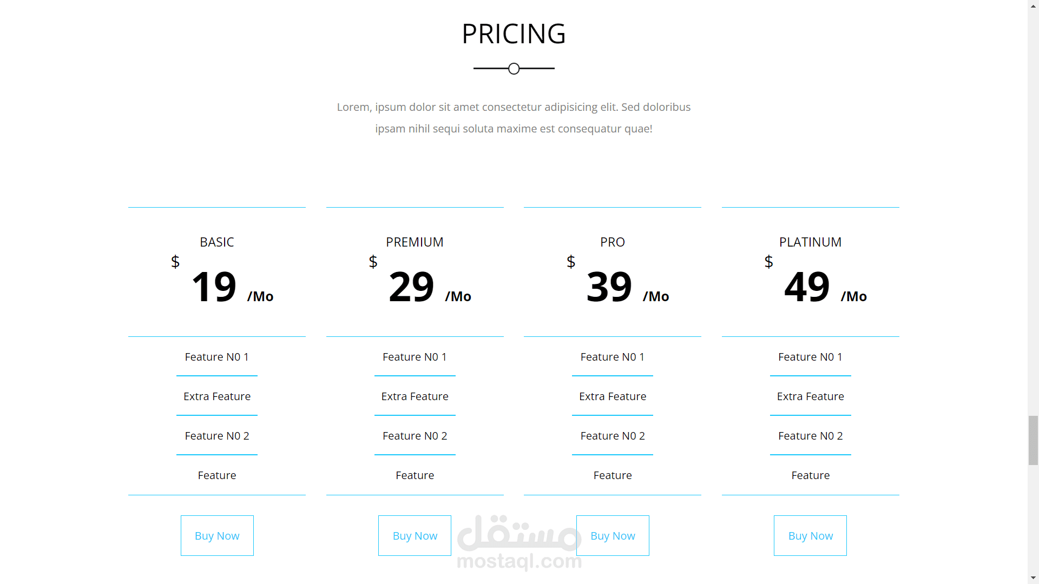Click the PLATINUM plan title
The image size is (1039, 584).
pos(810,242)
